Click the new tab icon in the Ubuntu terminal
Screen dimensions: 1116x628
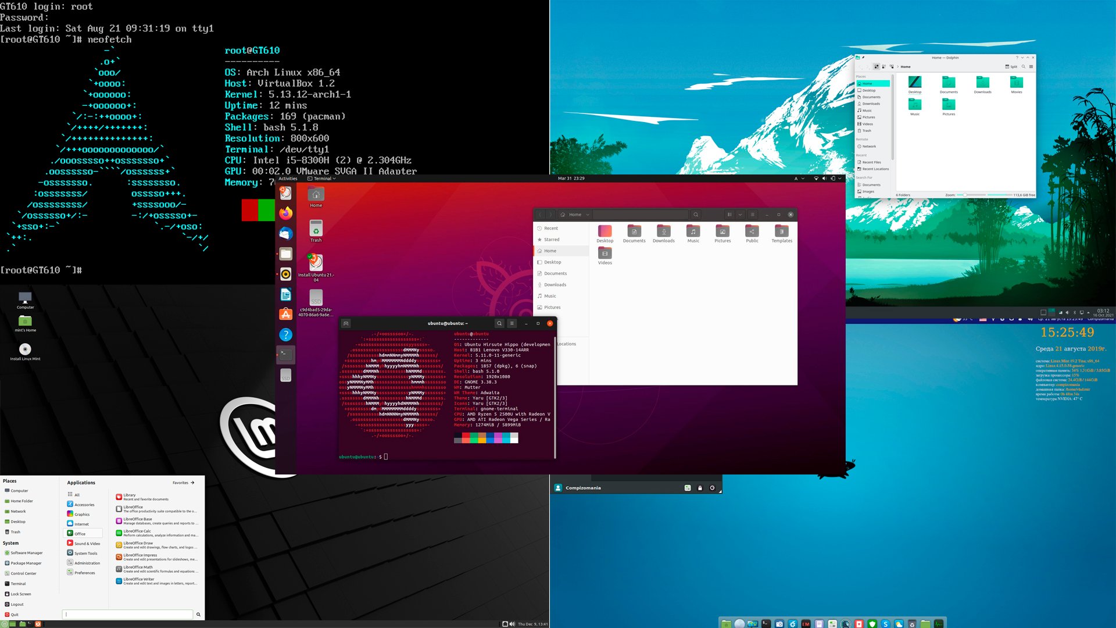pos(346,323)
